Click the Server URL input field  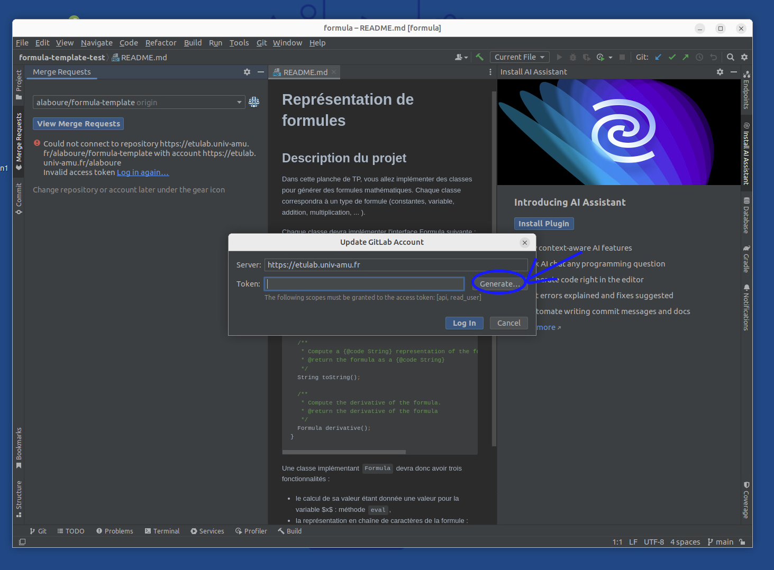[x=396, y=265]
